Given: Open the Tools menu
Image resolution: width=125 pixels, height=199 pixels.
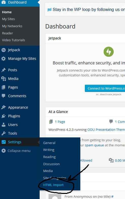Looking at the screenshot, I should pos(12,133).
